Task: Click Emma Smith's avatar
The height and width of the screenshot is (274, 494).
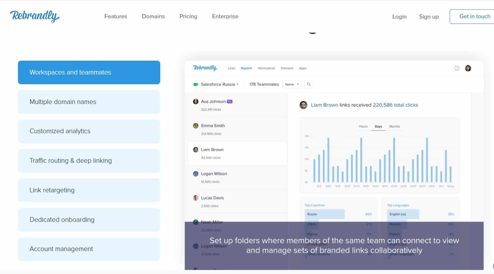Action: point(195,126)
